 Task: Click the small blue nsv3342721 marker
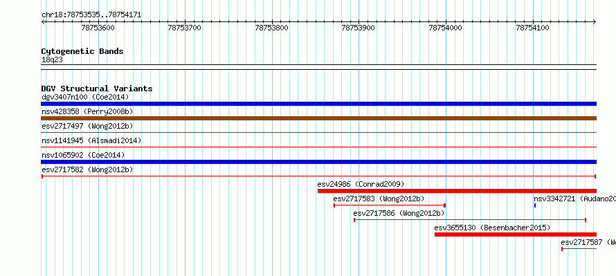click(x=535, y=205)
